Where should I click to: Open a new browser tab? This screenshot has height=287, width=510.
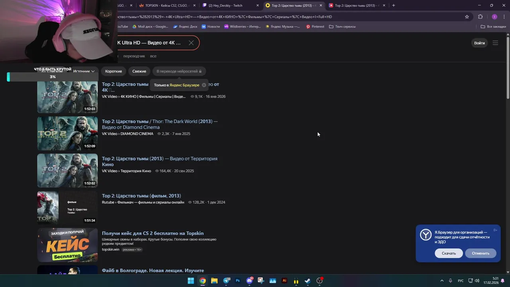[x=394, y=6]
